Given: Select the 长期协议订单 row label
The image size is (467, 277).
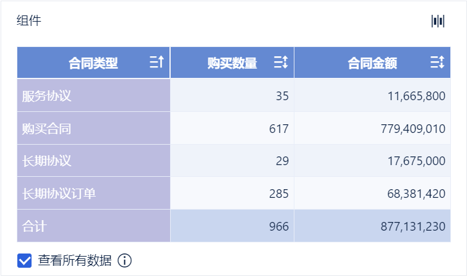Looking at the screenshot, I should tap(59, 194).
